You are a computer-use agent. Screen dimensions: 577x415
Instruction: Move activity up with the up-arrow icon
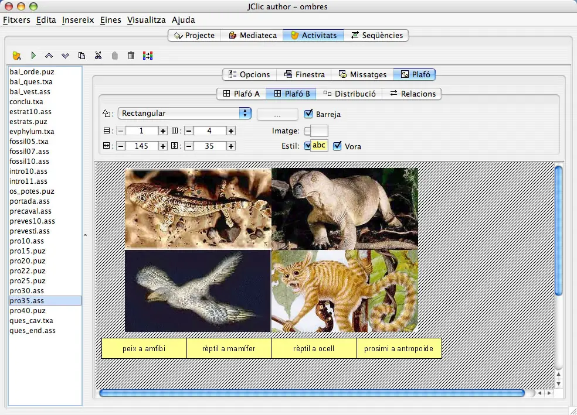coord(49,56)
